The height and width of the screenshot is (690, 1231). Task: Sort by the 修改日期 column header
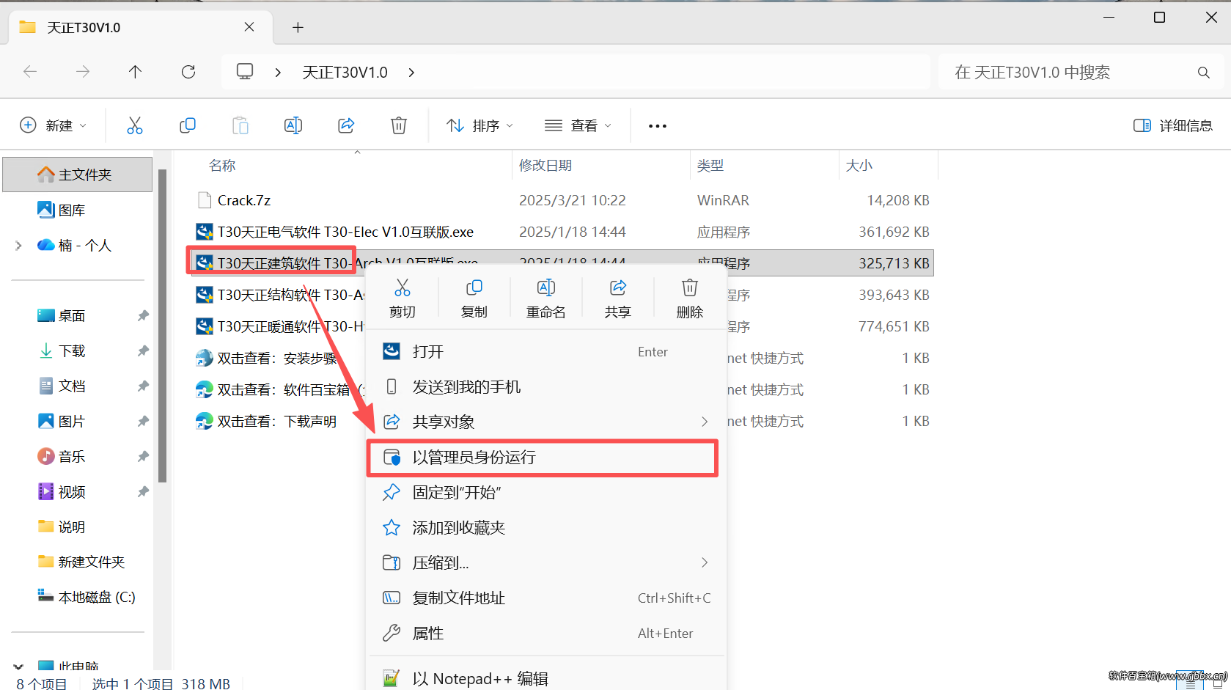(545, 166)
